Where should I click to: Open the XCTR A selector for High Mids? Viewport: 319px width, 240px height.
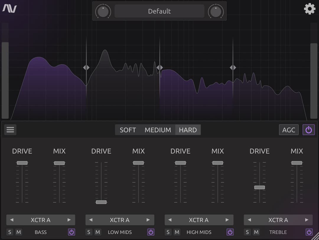click(x=199, y=220)
